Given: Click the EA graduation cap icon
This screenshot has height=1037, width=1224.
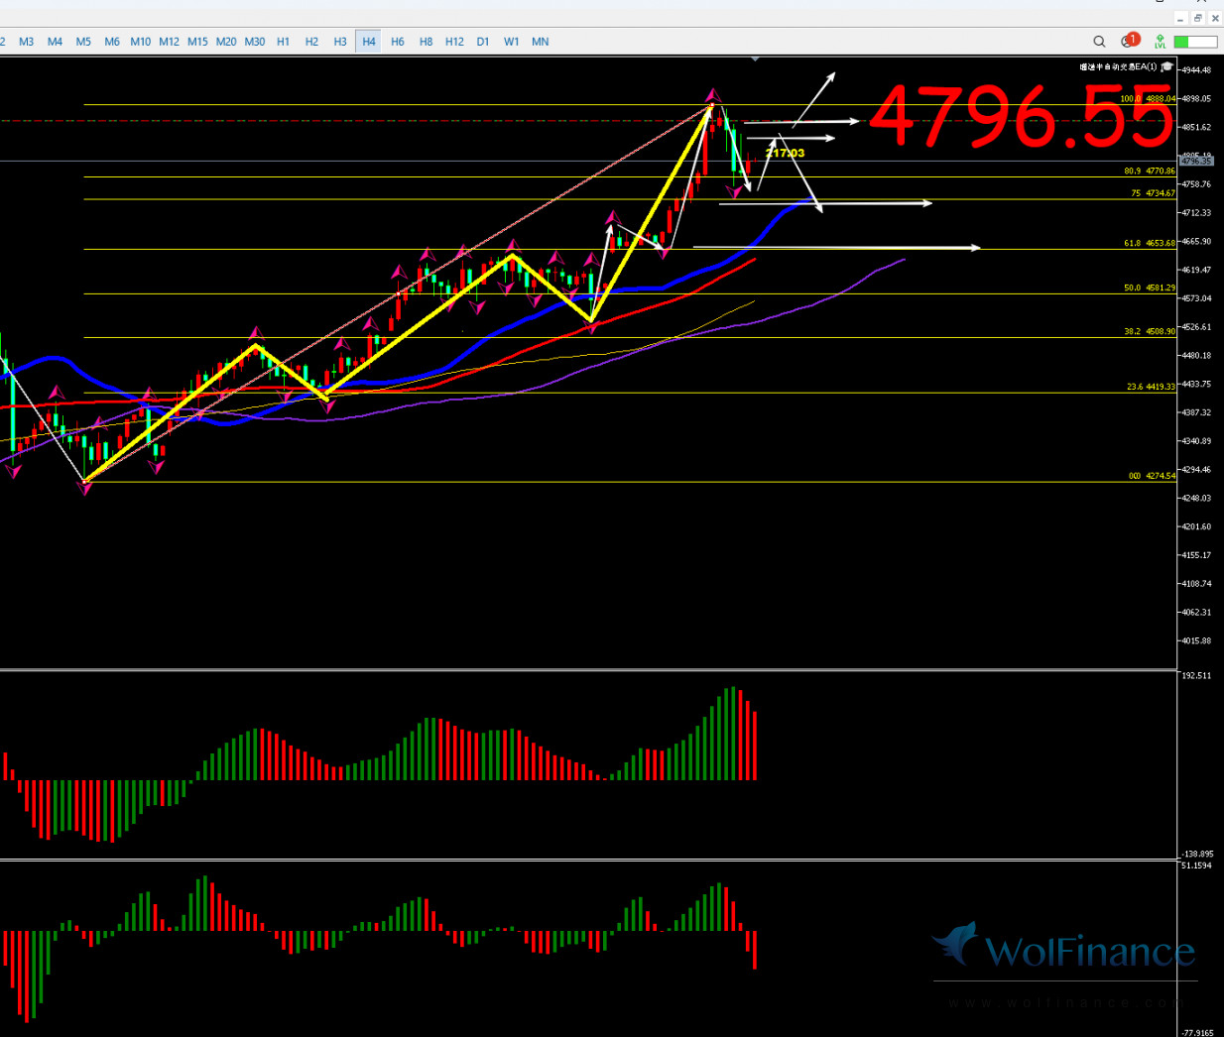Looking at the screenshot, I should pos(1167,67).
